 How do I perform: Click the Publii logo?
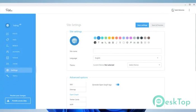(x=9, y=10)
